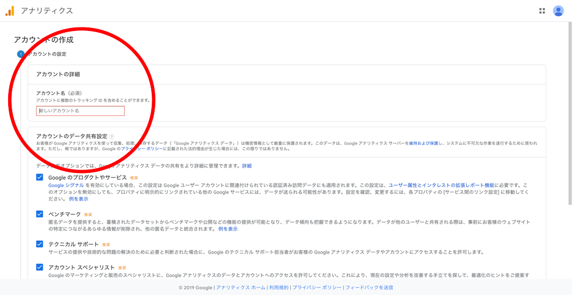Focus the 新しいアカウント名 input field
The width and height of the screenshot is (572, 295).
pyautogui.click(x=81, y=111)
